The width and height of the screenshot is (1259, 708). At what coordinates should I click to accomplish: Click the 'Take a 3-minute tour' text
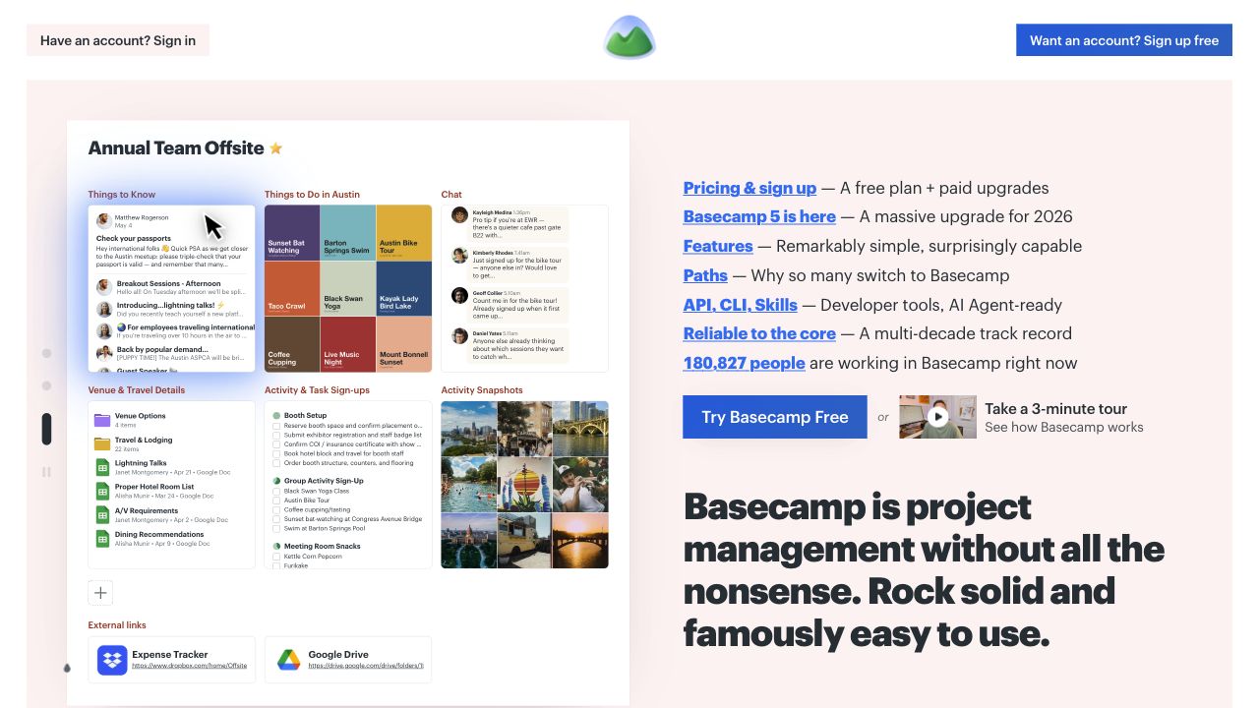pyautogui.click(x=1055, y=408)
